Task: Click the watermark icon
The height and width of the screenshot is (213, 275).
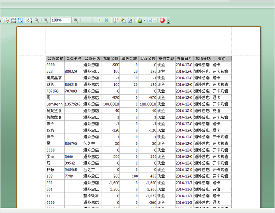Action: (130, 20)
